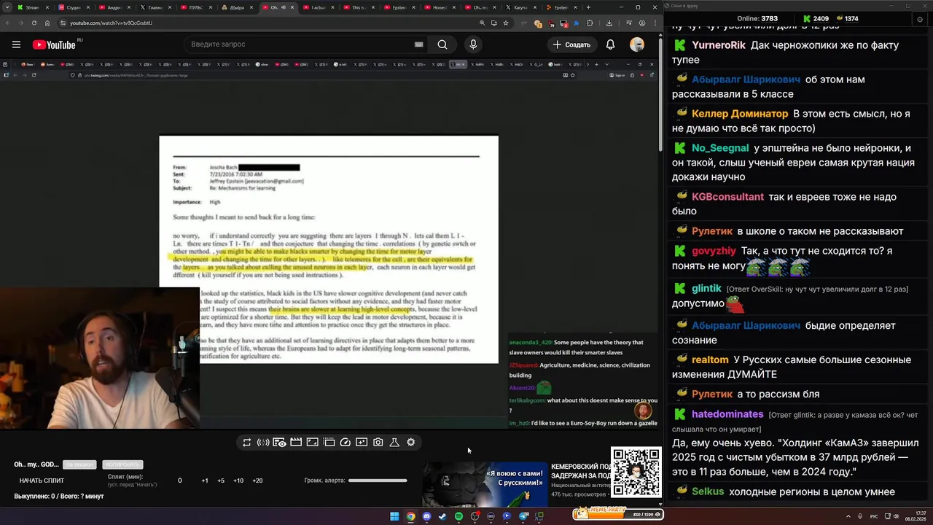Click the КОПИРОВАТЬ button
933x525 pixels.
click(x=122, y=464)
